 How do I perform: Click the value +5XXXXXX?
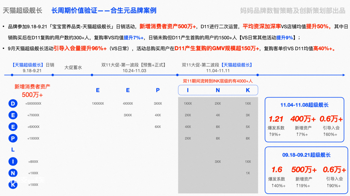pyautogui.click(x=33, y=104)
